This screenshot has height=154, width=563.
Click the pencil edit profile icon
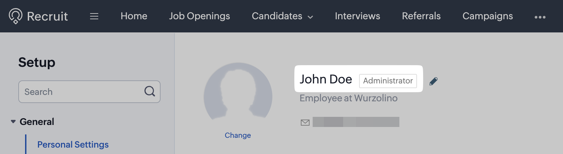(x=433, y=81)
